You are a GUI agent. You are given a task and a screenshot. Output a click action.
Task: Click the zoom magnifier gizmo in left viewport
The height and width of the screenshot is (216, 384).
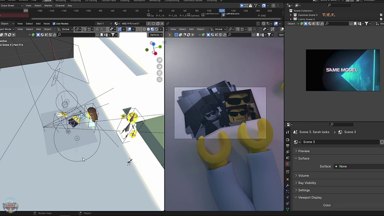(160, 60)
